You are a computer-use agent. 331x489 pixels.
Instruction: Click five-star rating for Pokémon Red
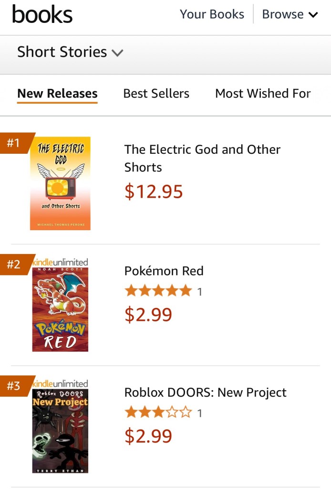point(158,291)
